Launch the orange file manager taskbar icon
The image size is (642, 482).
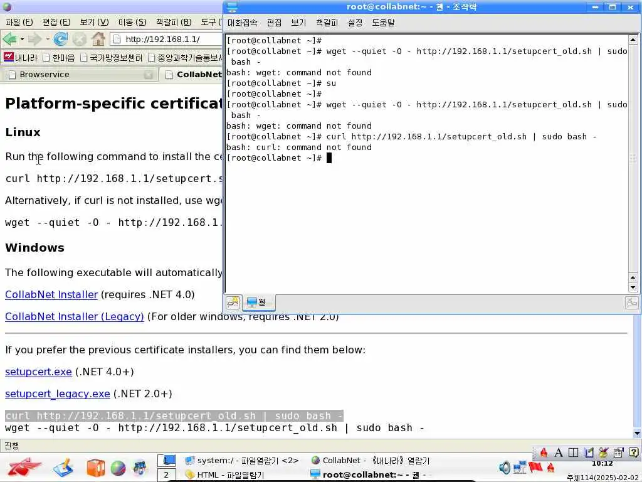(95, 468)
